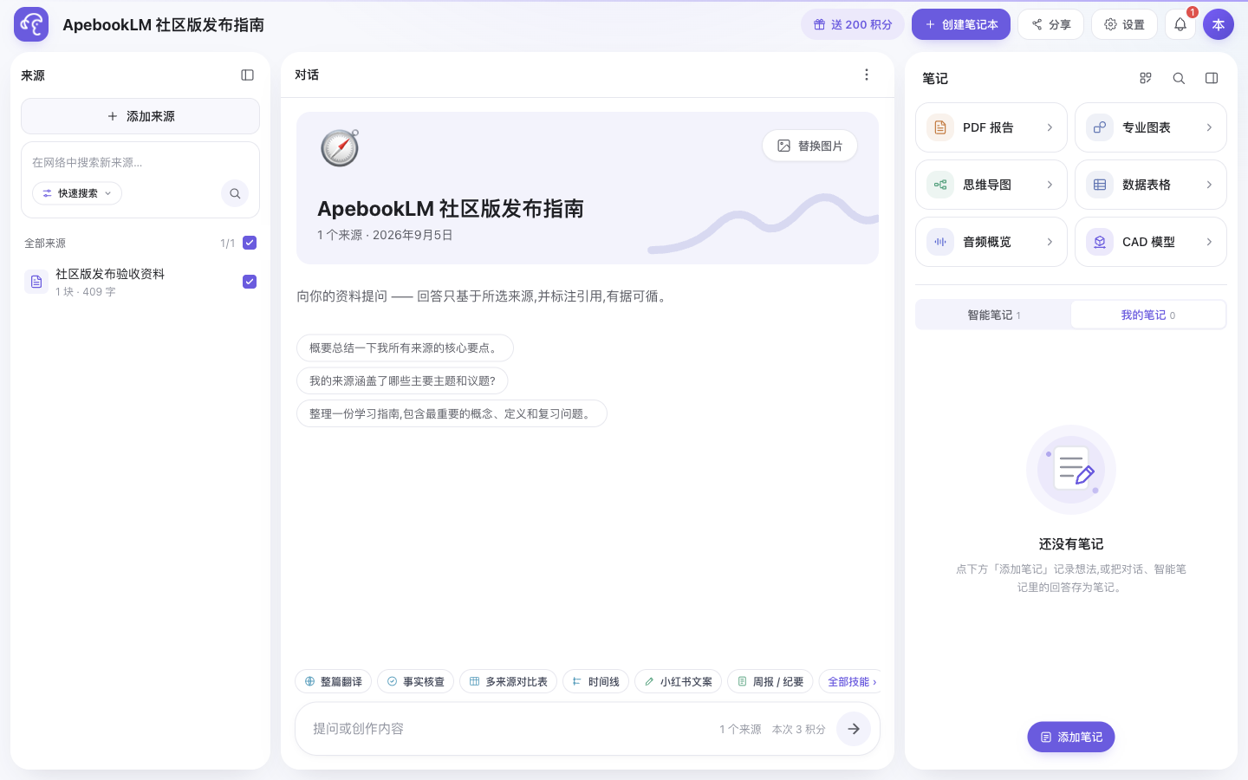Select the 小红书文案 skill chip
Screen dimensions: 1248x780
tap(678, 681)
